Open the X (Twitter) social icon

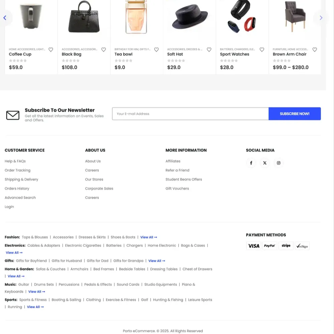pos(265,163)
